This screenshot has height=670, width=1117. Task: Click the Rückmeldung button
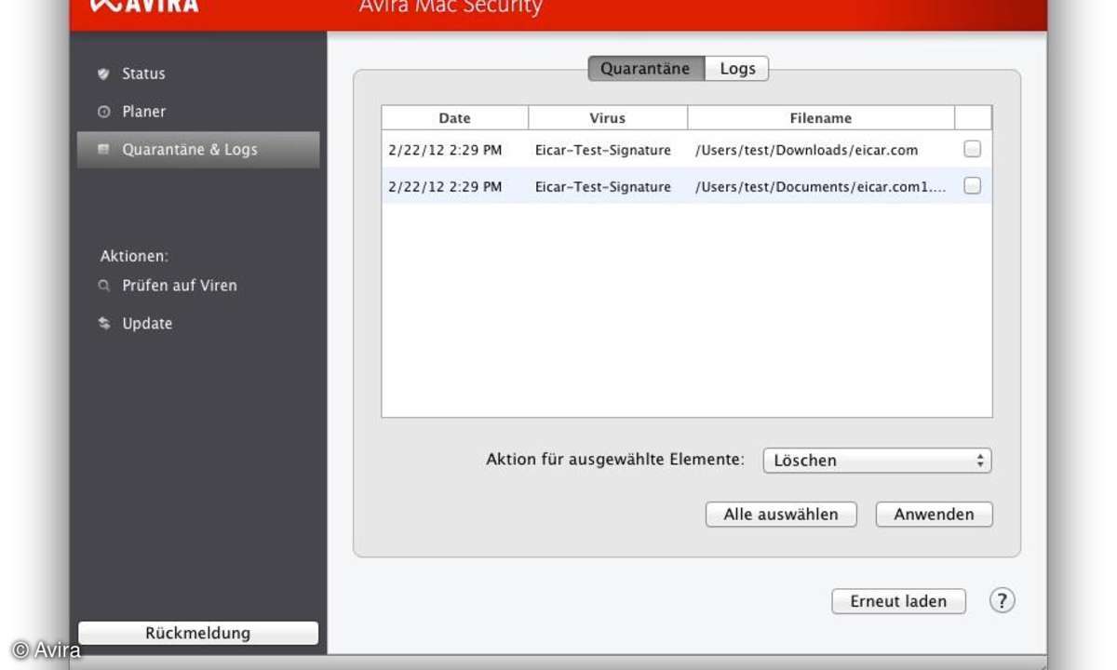click(x=198, y=633)
